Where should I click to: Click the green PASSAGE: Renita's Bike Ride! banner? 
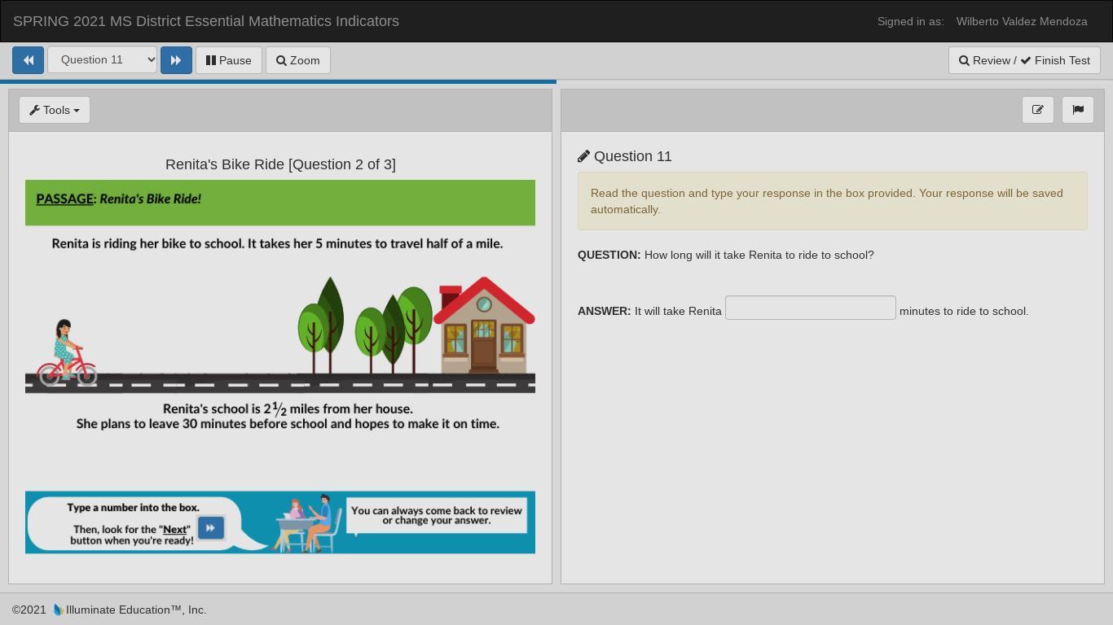coord(280,203)
